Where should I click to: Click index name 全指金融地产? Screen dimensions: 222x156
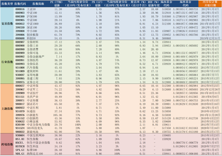pos(36,57)
